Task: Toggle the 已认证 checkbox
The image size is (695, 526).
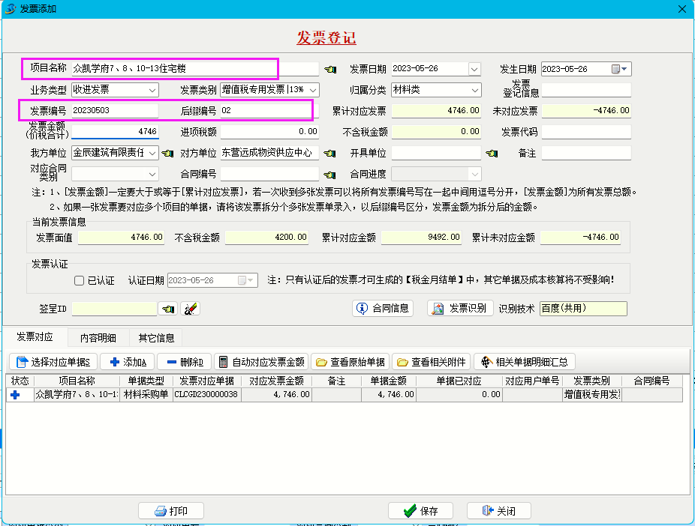Action: tap(80, 281)
